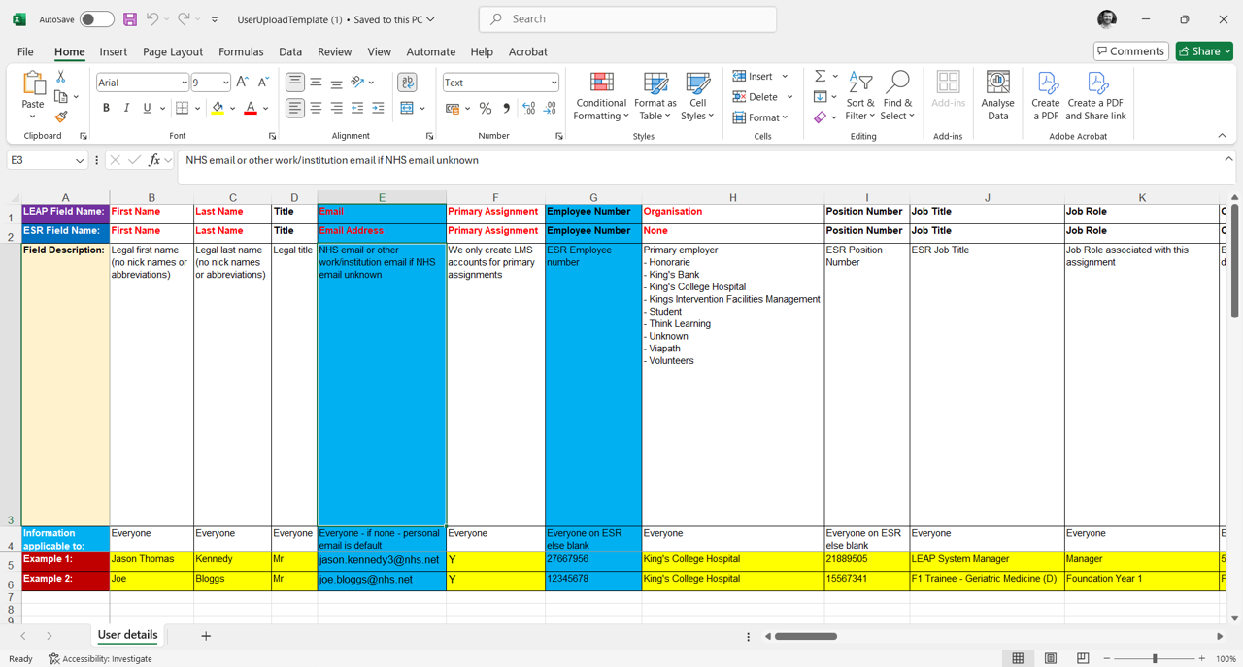Toggle Wrap Text in Alignment group
Viewport: 1243px width, 667px height.
tap(407, 83)
